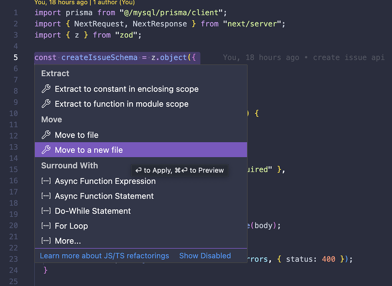The width and height of the screenshot is (392, 286).
Task: Click the surround icon next to "Async Function Statement"
Action: [46, 196]
